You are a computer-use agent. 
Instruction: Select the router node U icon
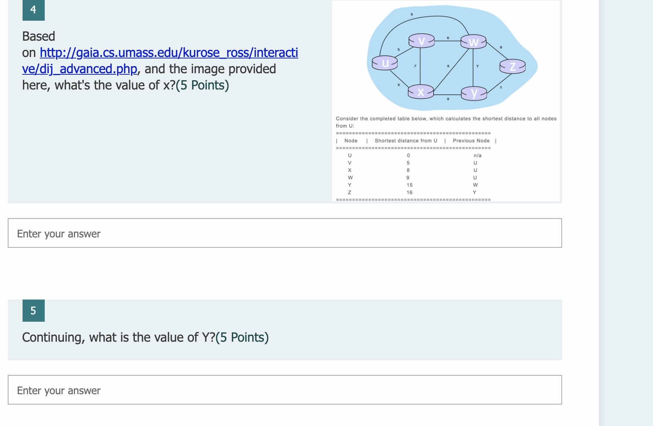(384, 63)
